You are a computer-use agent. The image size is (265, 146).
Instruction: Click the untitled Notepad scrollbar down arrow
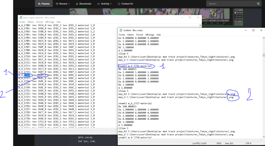point(264,137)
